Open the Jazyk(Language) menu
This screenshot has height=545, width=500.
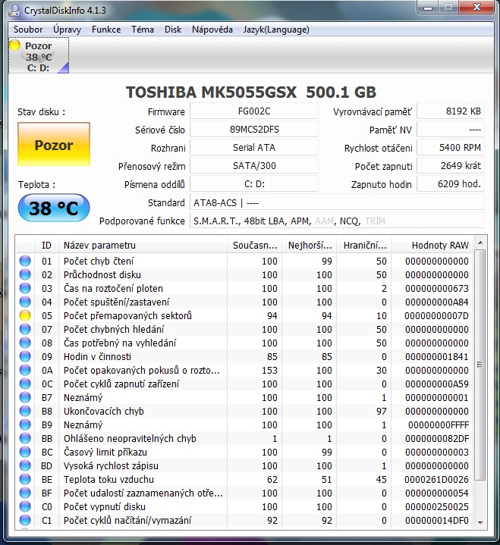[276, 30]
